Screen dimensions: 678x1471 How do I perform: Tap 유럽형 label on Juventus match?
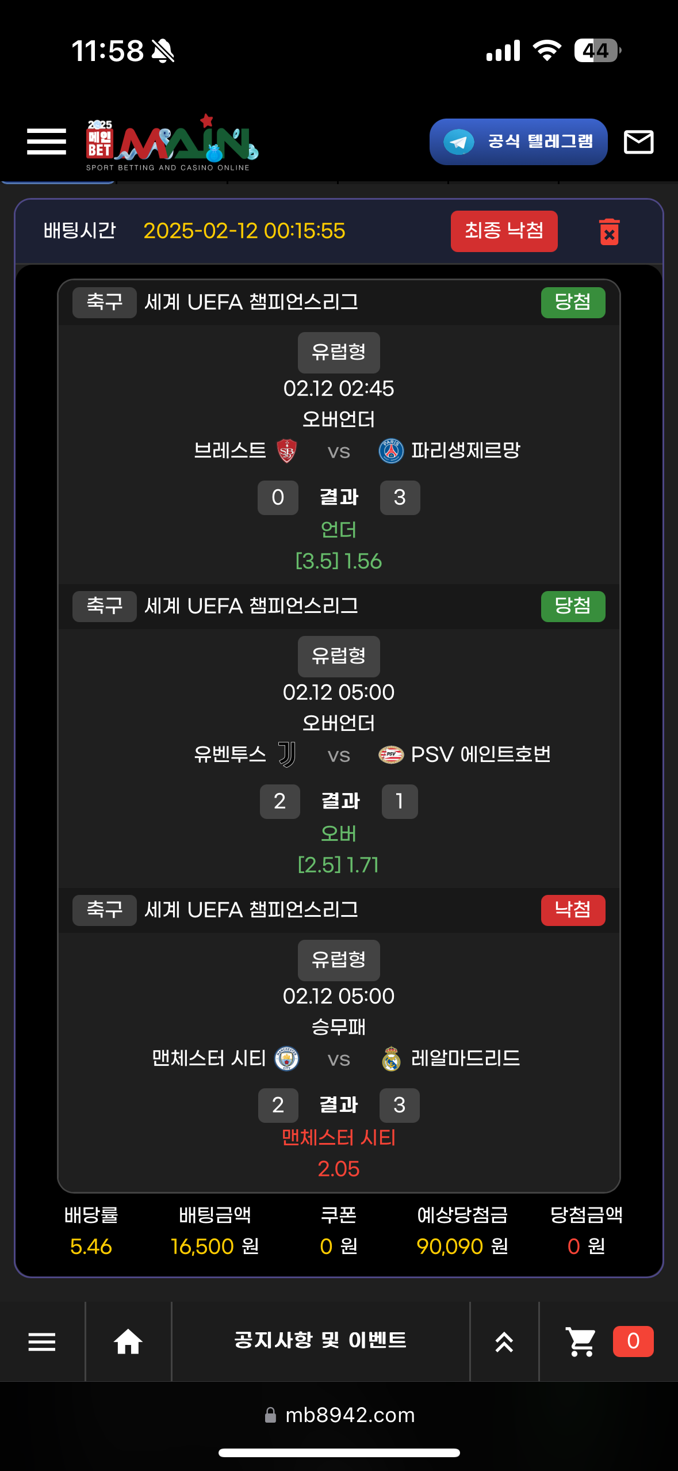339,656
